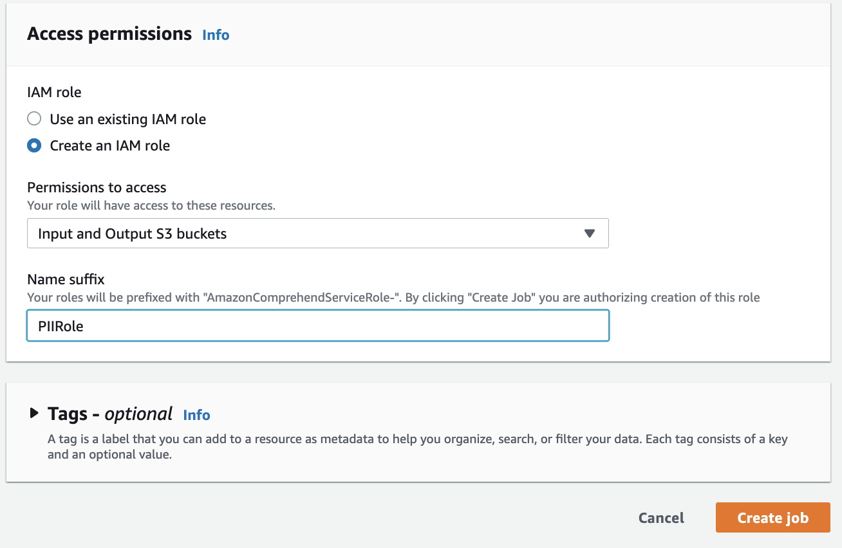Click the "Access permissions" section header

click(x=108, y=33)
